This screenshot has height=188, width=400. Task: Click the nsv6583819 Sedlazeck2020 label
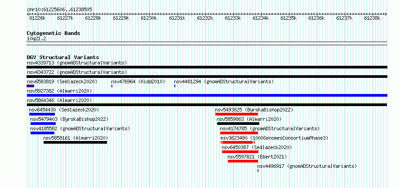pyautogui.click(x=62, y=81)
